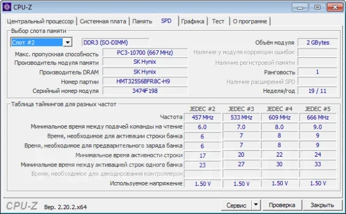Click SK Hynix module manufacturer value

(x=145, y=62)
